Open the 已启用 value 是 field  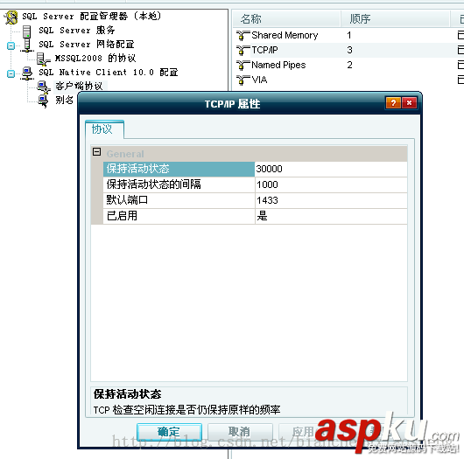pos(331,216)
